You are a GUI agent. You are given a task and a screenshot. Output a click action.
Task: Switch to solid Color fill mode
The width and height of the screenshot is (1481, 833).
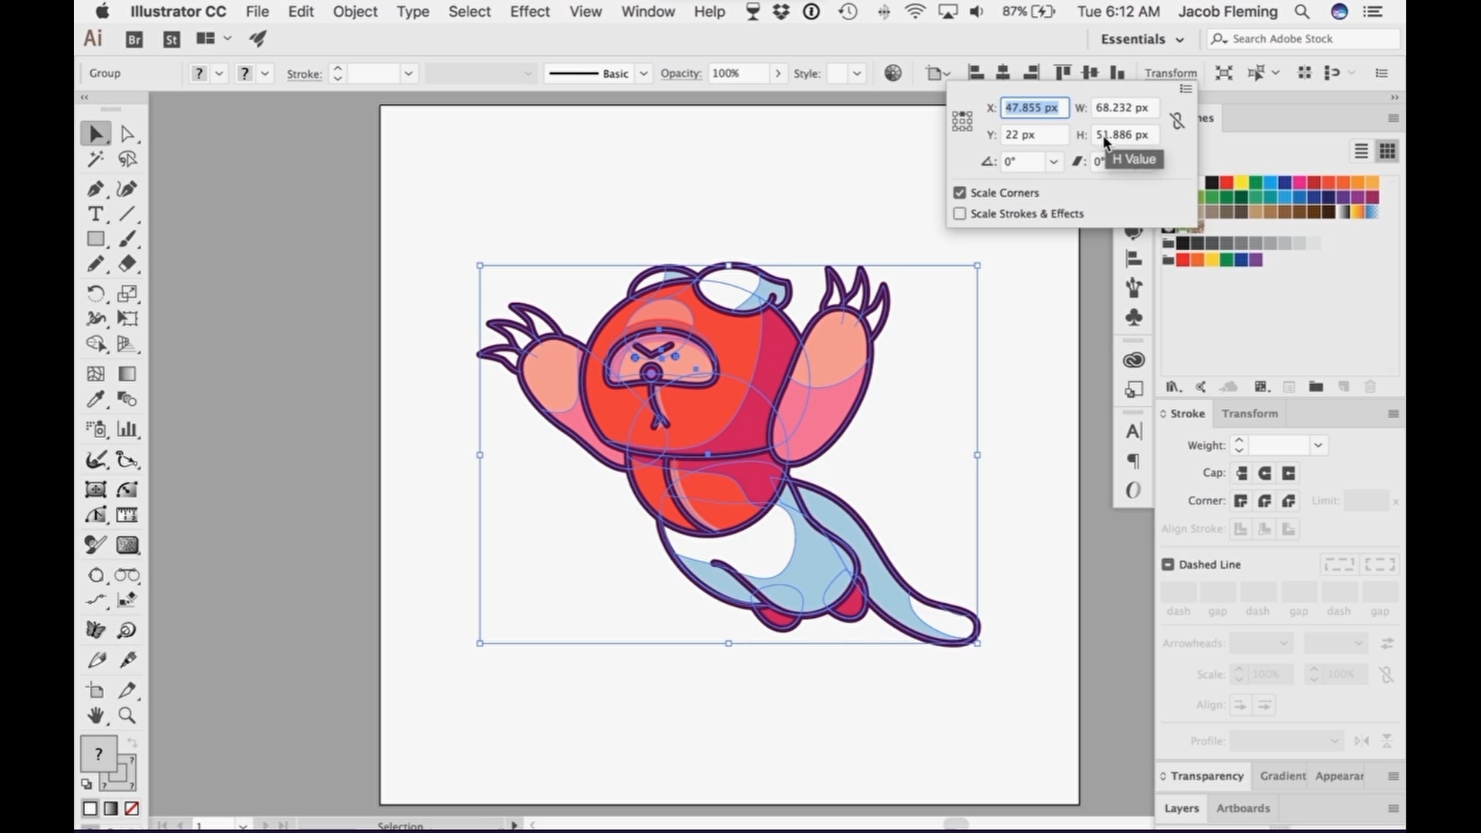coord(90,808)
